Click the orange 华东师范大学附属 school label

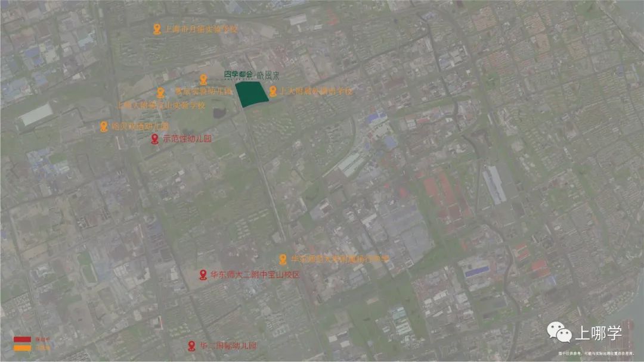pyautogui.click(x=340, y=259)
